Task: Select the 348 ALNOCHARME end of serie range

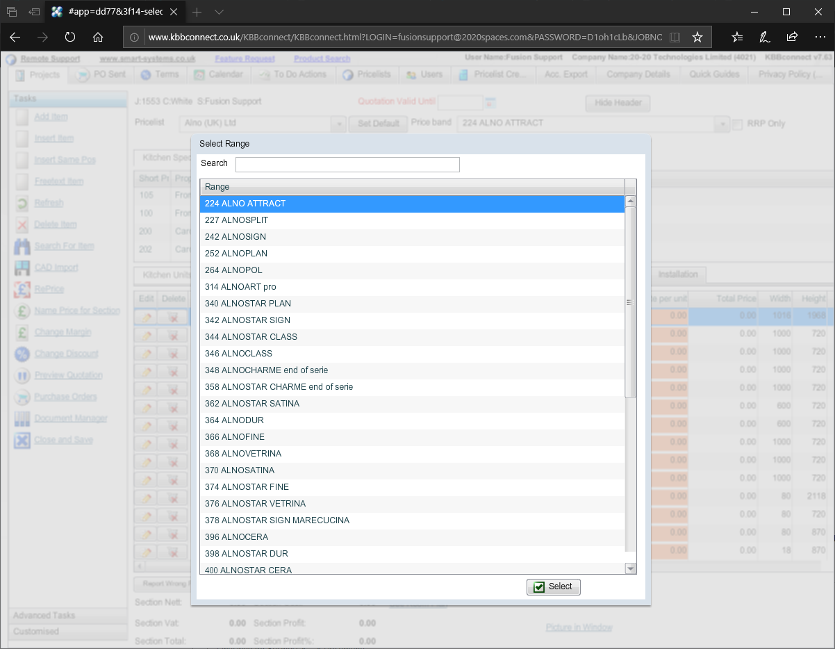Action: coord(413,370)
